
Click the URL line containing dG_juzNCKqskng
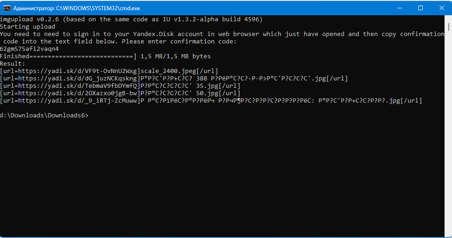[x=174, y=79]
